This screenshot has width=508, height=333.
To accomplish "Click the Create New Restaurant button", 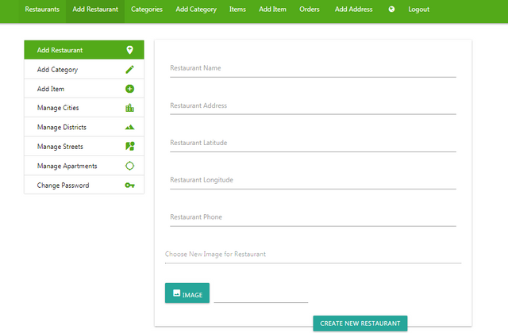I will 360,323.
